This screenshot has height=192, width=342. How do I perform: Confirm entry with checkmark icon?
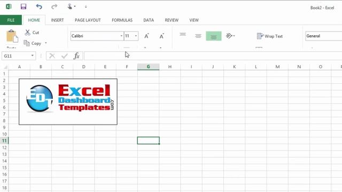point(65,56)
